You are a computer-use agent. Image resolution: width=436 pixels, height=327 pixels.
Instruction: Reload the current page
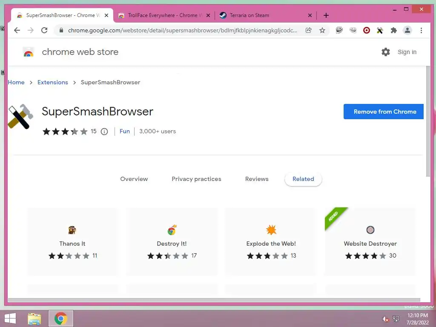(44, 30)
